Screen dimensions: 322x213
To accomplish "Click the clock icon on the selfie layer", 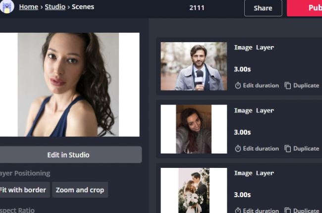I will coord(238,148).
